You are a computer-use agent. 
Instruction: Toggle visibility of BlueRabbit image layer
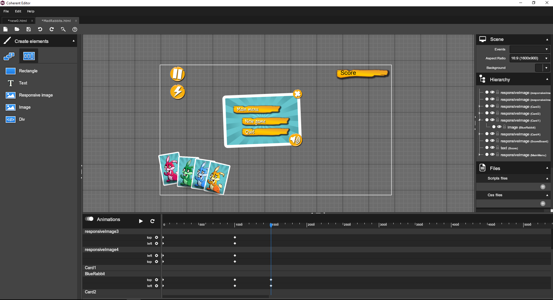(499, 127)
